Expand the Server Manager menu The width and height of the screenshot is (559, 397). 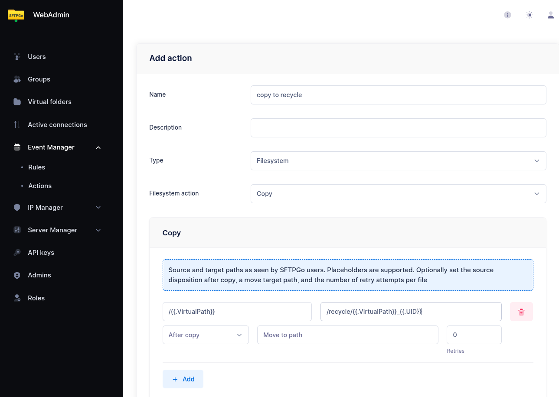(98, 230)
